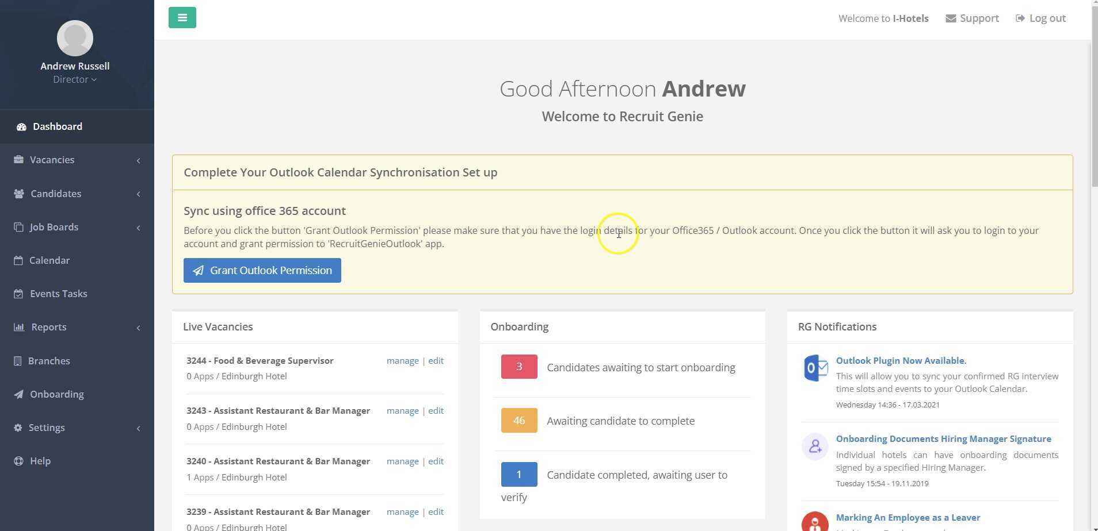Toggle the hamburger sidebar menu button

pyautogui.click(x=182, y=18)
